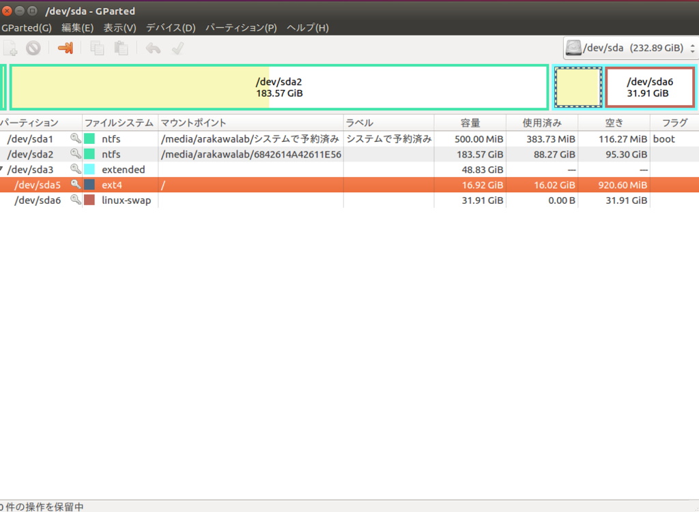Select the thin /dev/sda1 sliver in graphic

[x=3, y=87]
